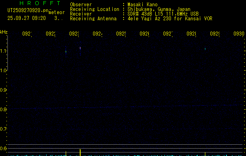Click the 0.8 kHz frequency tick label
The width and height of the screenshot is (246, 156).
click(x=3, y=109)
